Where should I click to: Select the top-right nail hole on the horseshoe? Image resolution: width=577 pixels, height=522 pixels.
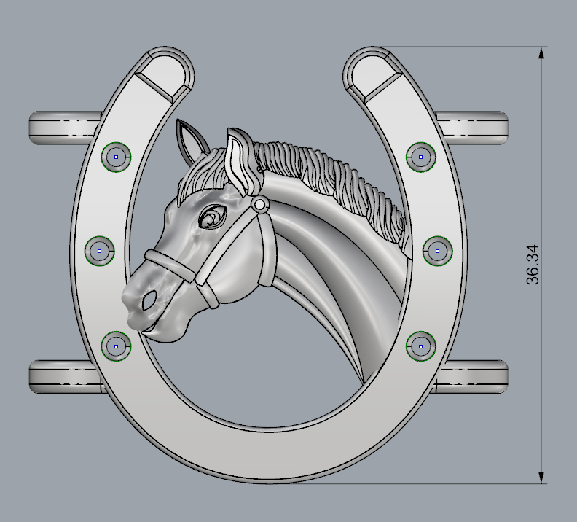[420, 156]
